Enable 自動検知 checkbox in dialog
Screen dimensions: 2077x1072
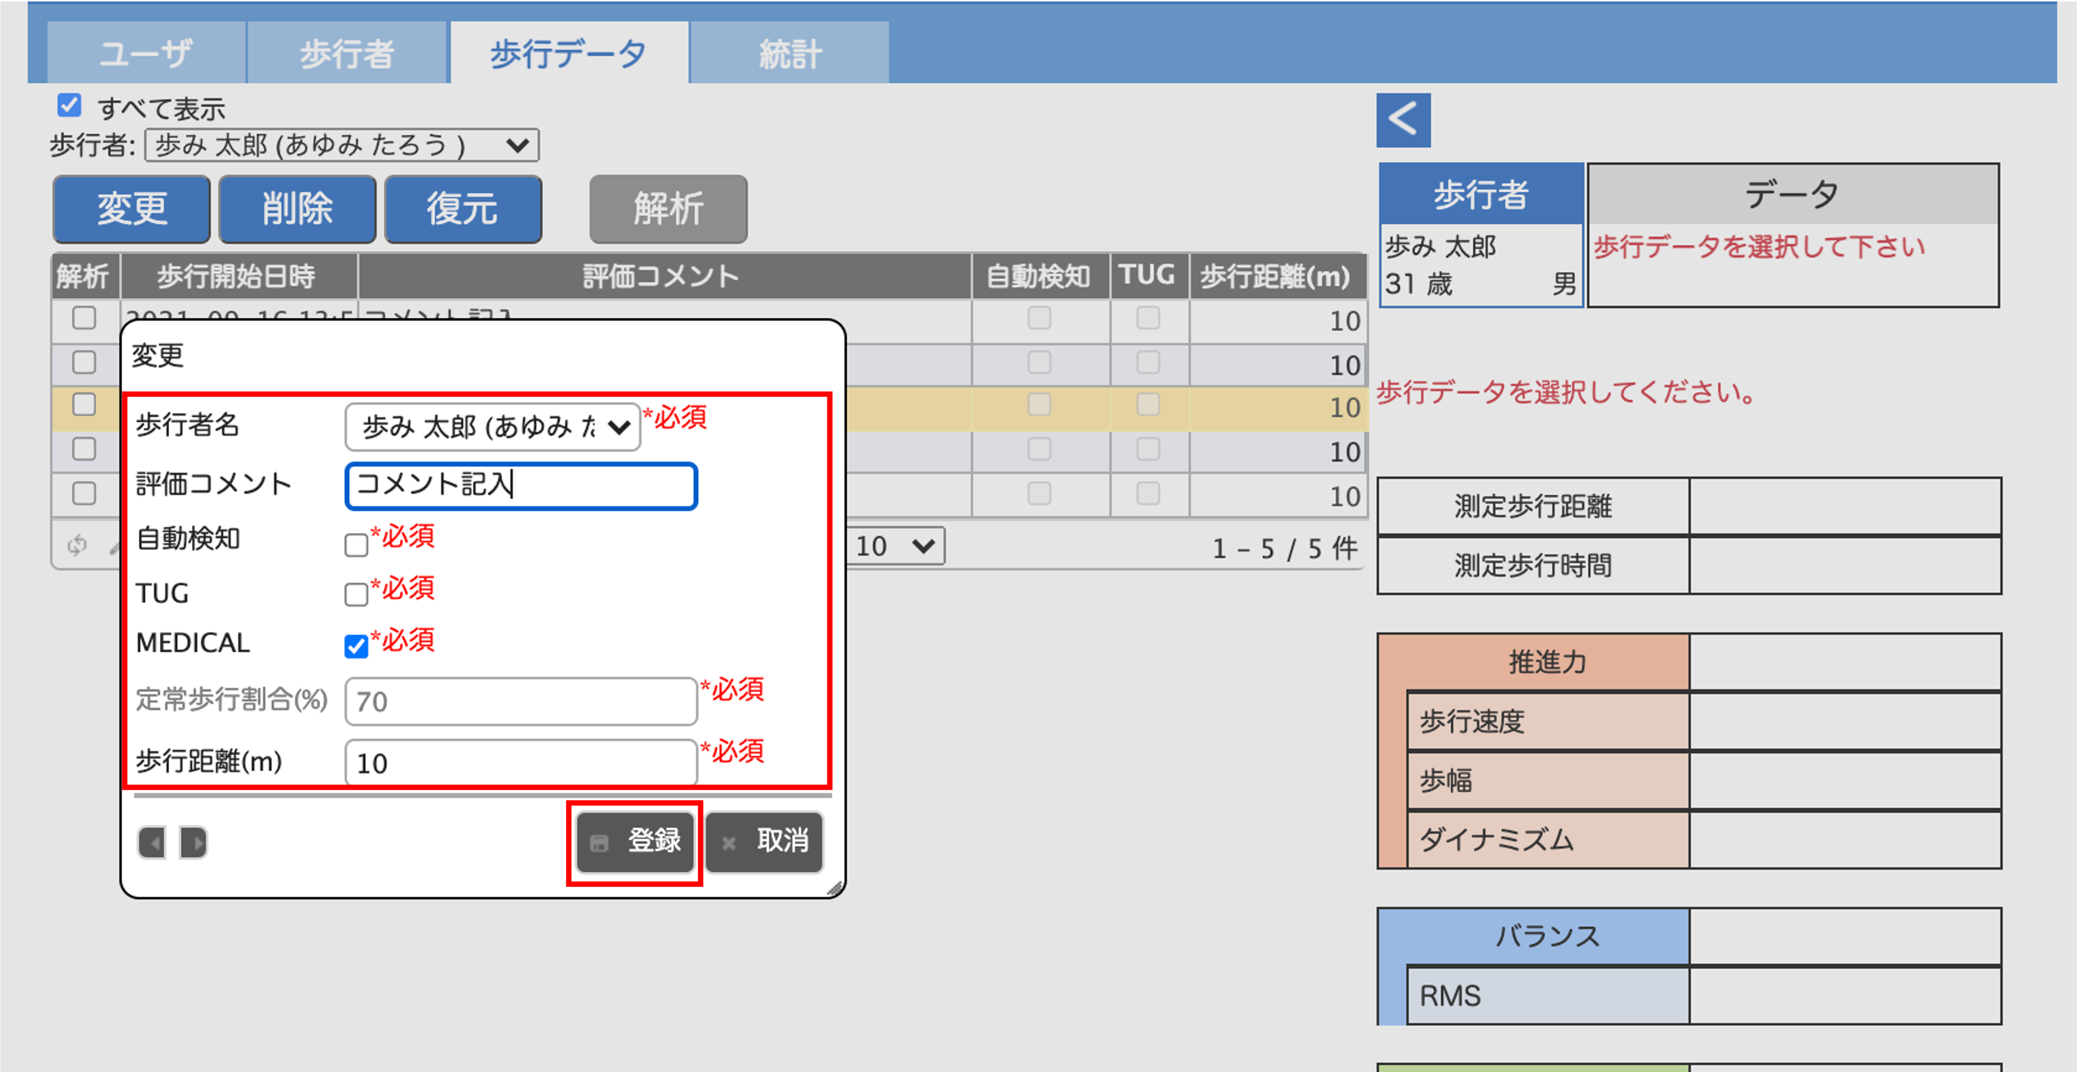point(356,545)
